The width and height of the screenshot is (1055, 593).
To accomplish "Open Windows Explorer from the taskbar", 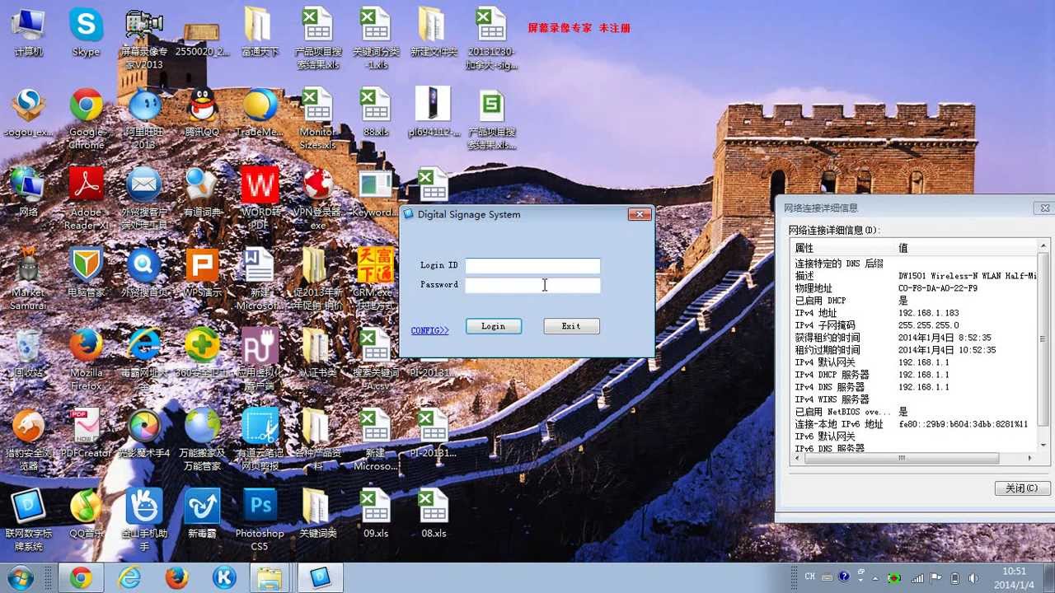I will click(270, 578).
